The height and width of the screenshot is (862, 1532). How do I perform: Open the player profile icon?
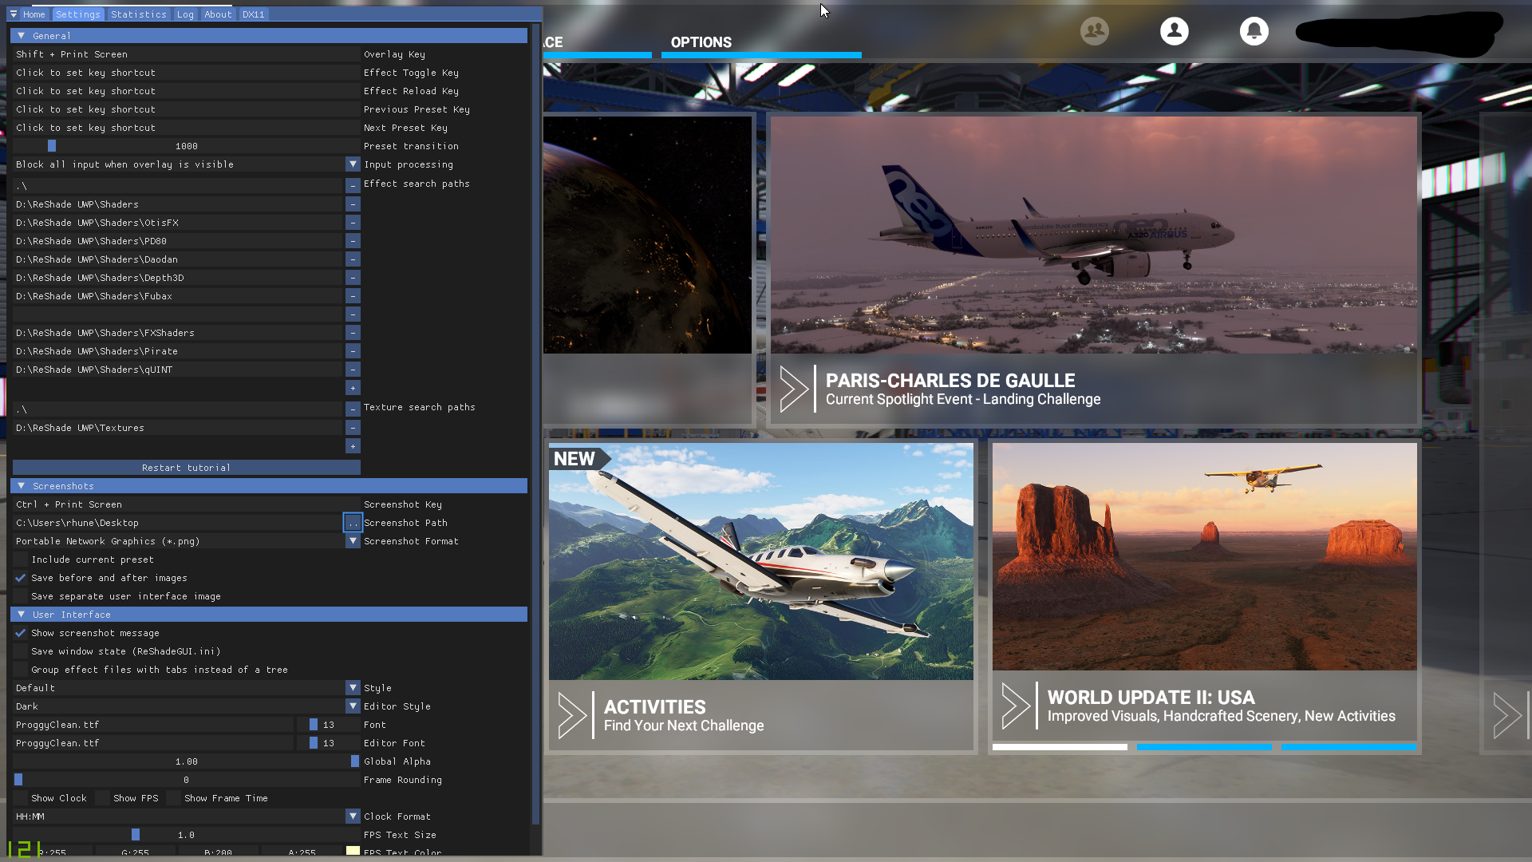[1174, 31]
